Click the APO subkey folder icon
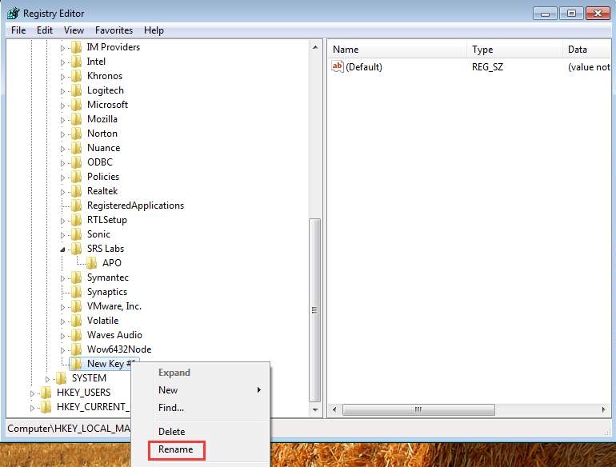Viewport: 616px width, 467px height. point(92,263)
